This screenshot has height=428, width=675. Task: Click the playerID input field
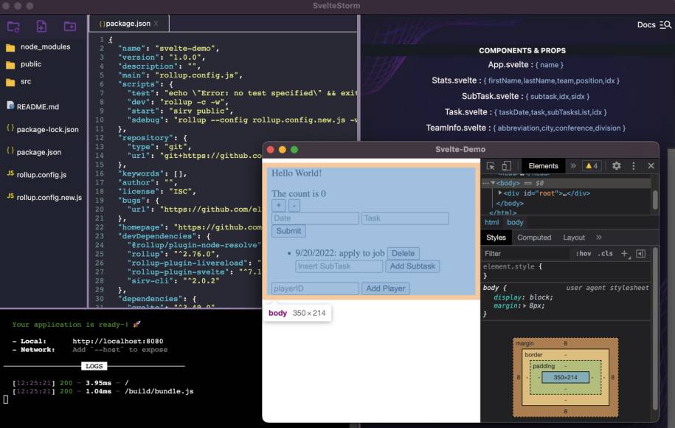tap(315, 289)
